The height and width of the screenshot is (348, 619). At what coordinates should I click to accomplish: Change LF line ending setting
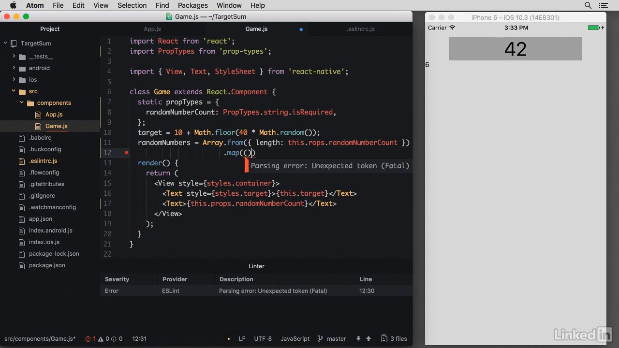242,339
